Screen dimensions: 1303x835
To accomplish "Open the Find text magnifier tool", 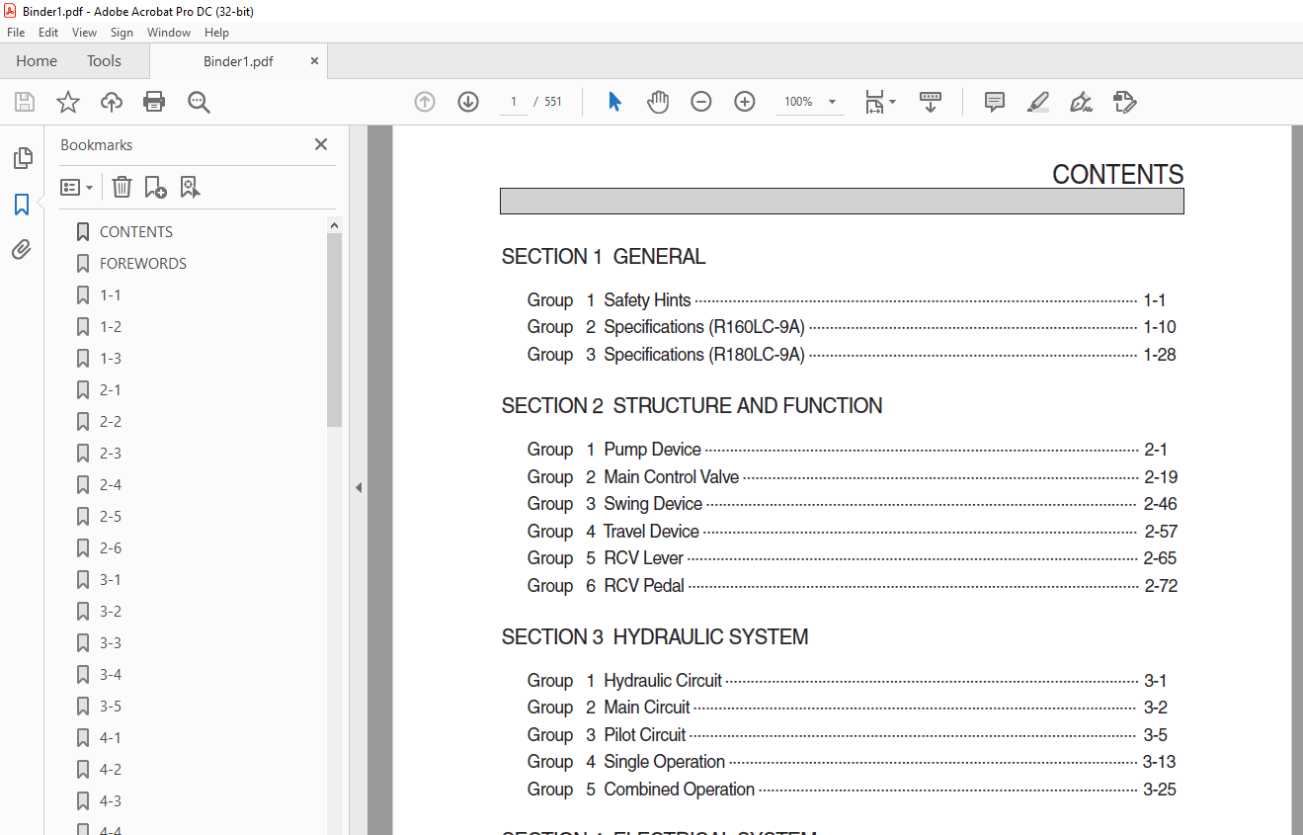I will 200,102.
